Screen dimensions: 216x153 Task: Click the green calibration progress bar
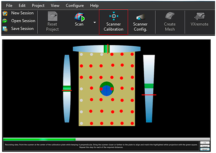click(39, 139)
